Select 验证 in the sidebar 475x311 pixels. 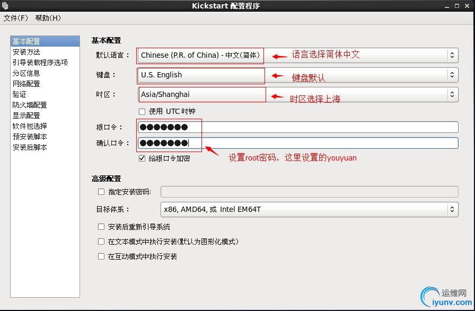pos(45,94)
